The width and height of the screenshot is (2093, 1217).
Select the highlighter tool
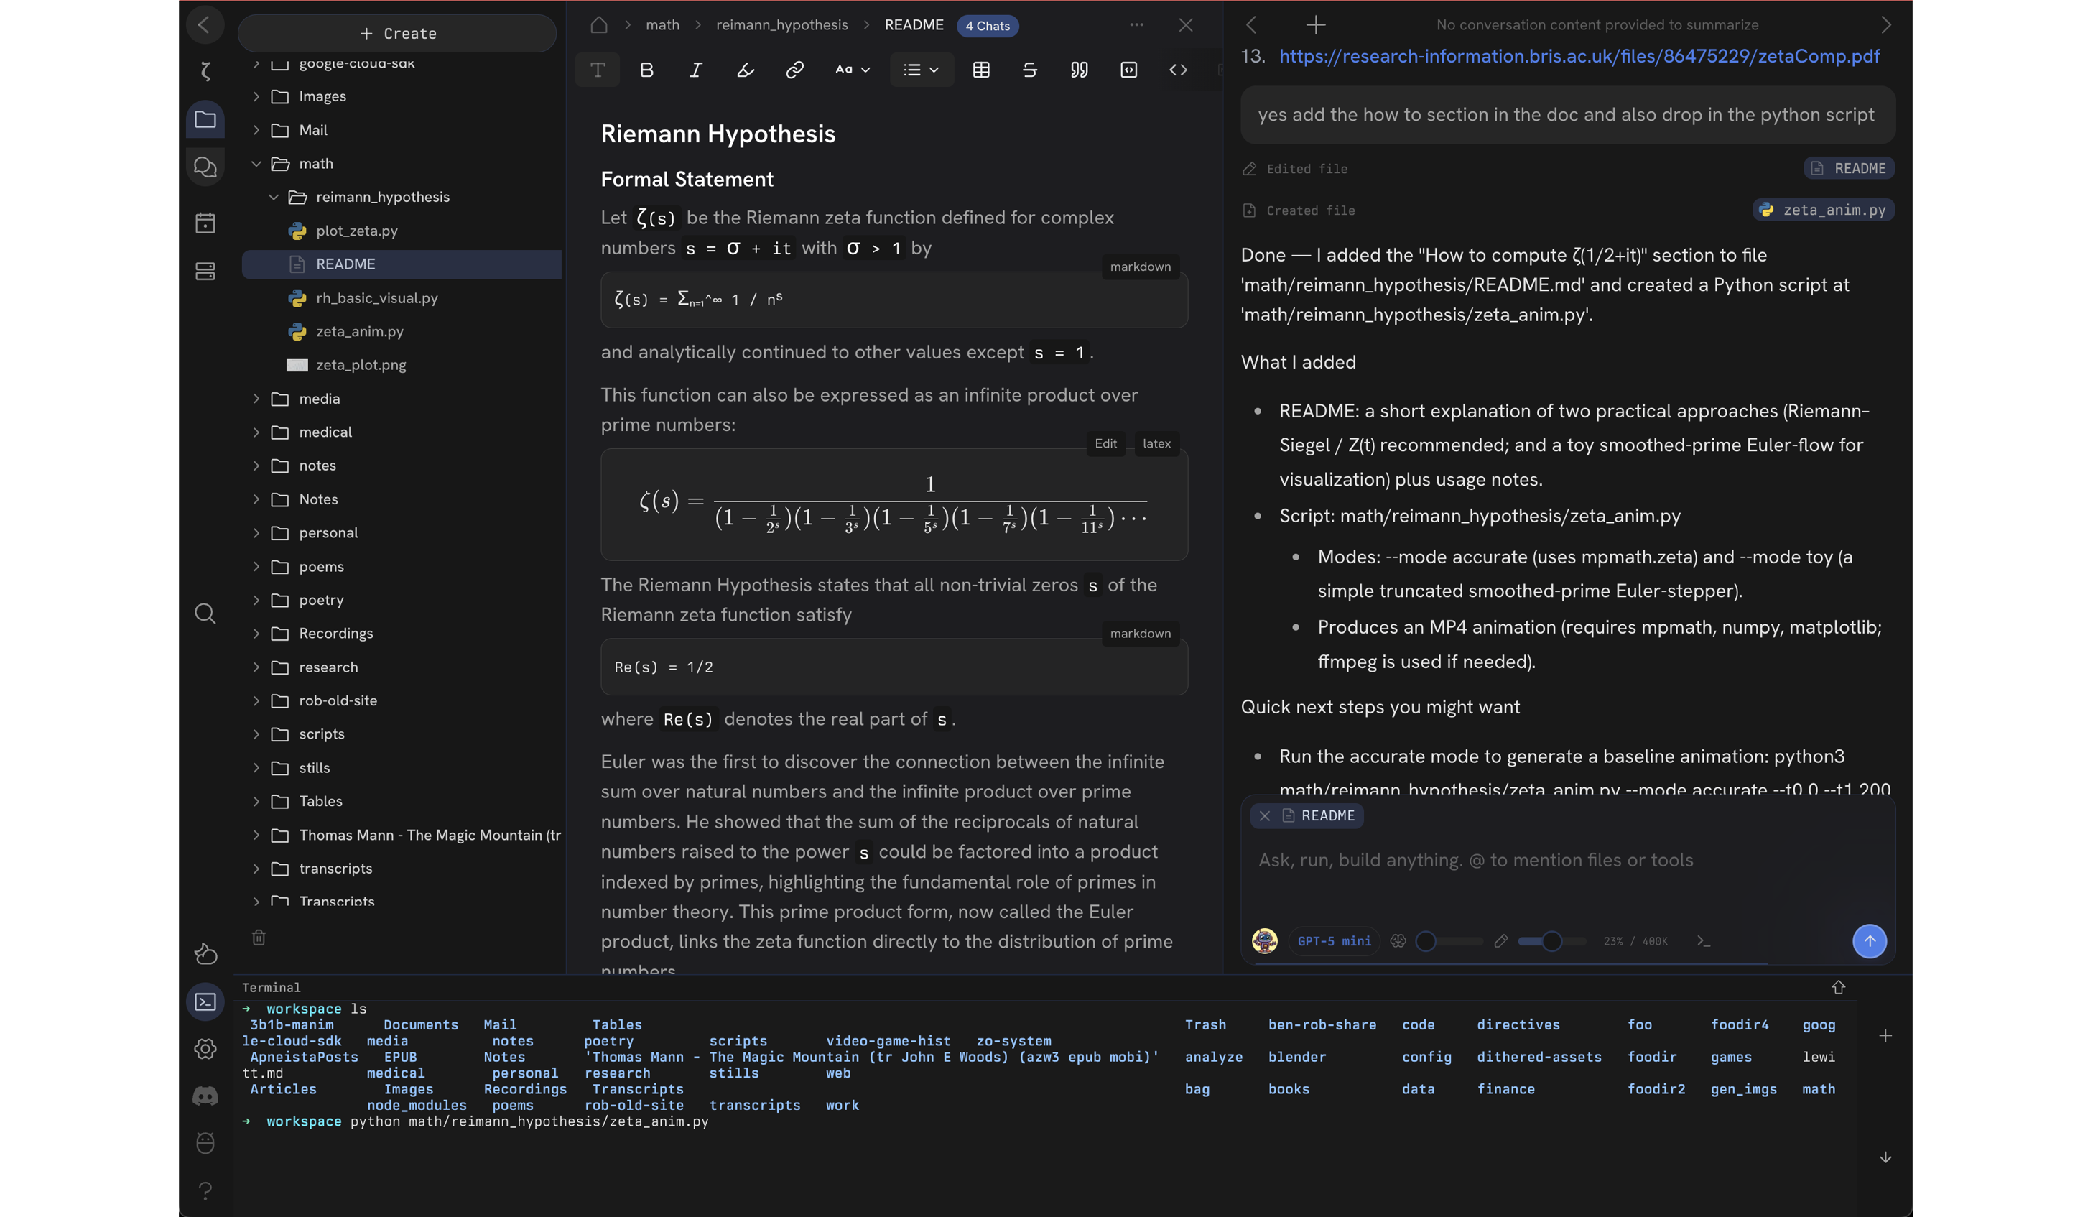coord(745,70)
